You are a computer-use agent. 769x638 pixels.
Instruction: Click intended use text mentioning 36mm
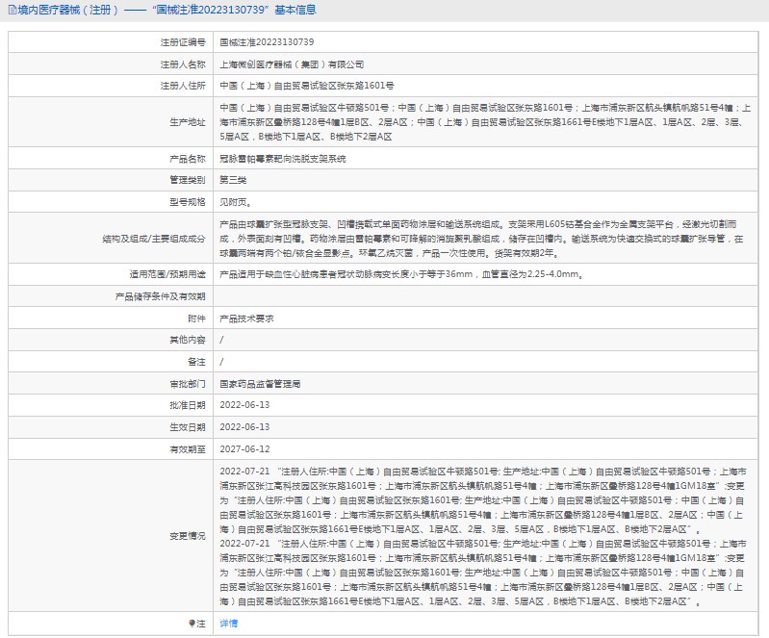(401, 274)
